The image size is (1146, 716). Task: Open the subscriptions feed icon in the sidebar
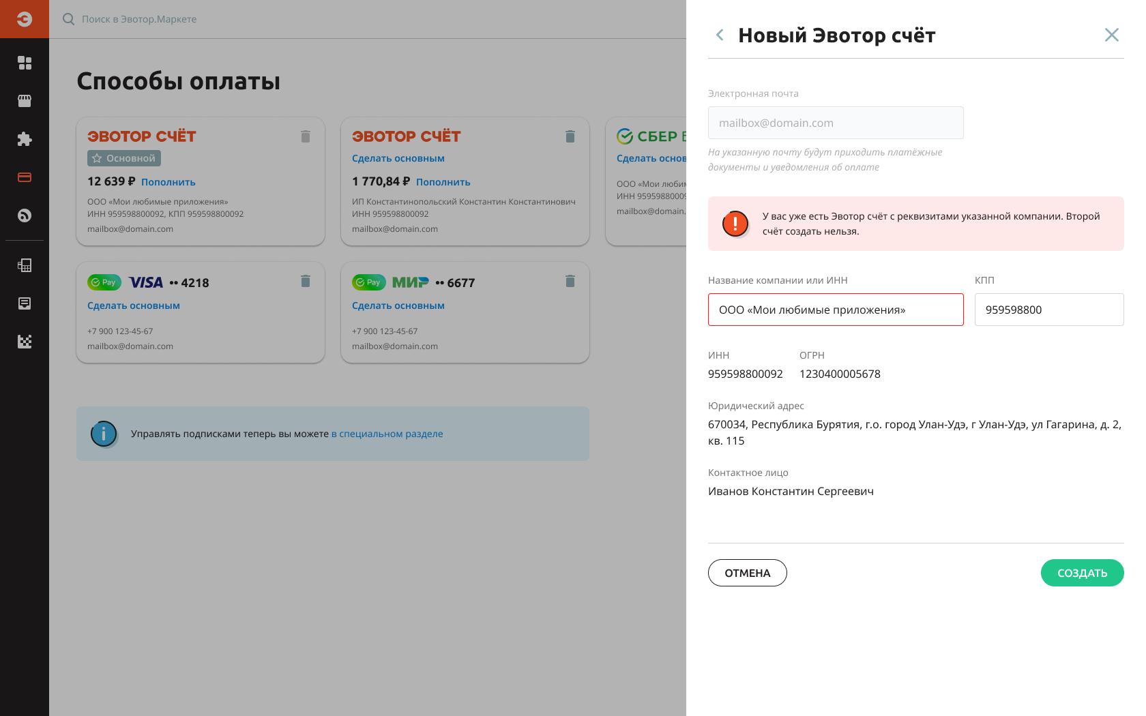click(25, 215)
